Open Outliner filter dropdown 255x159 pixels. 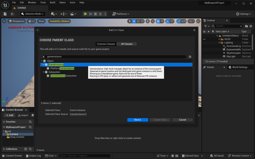(x=207, y=26)
